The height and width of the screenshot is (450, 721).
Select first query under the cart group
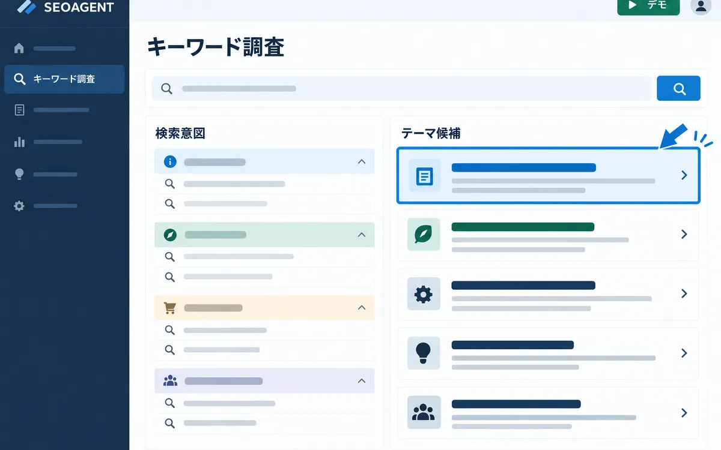click(x=264, y=330)
